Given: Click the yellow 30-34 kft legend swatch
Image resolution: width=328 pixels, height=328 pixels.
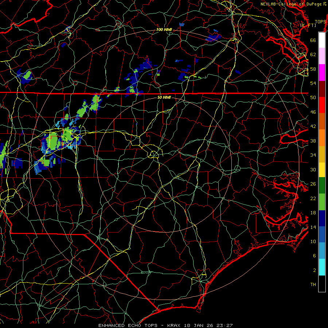Looking at the screenshot, I should 322,170.
